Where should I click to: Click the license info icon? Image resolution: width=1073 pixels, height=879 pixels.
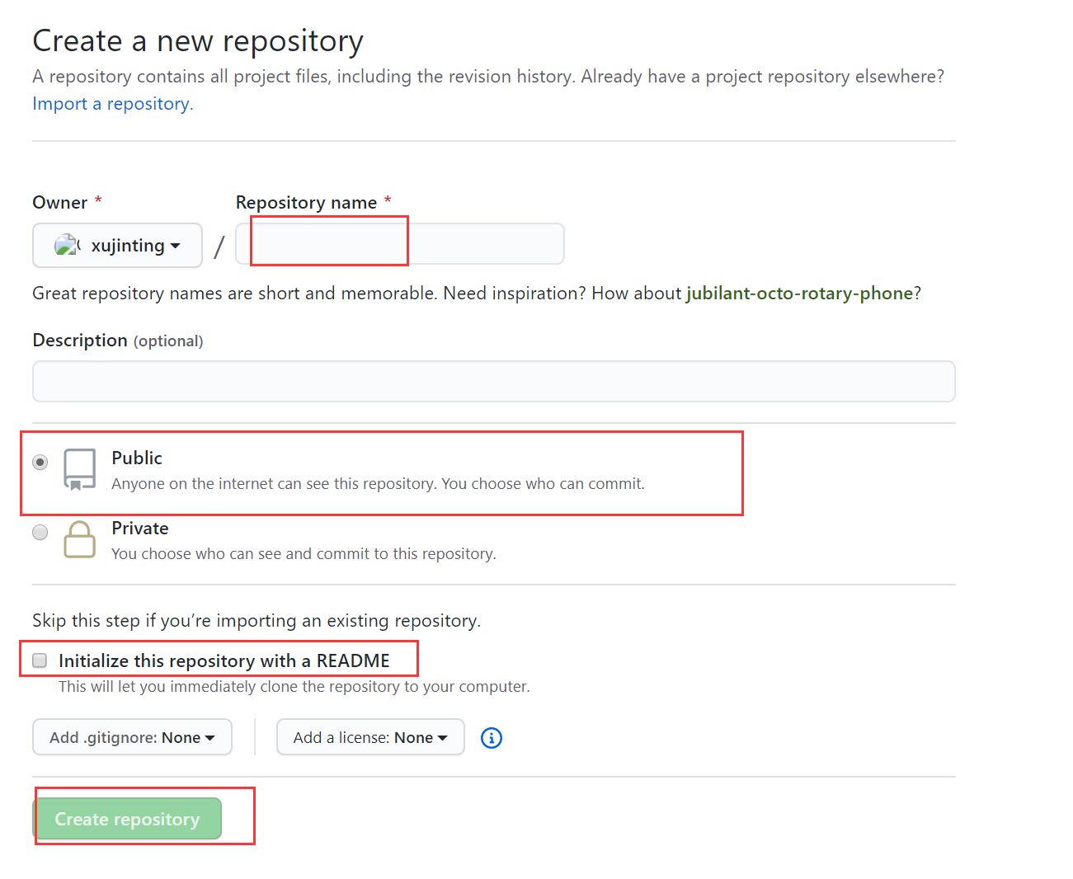(x=492, y=738)
